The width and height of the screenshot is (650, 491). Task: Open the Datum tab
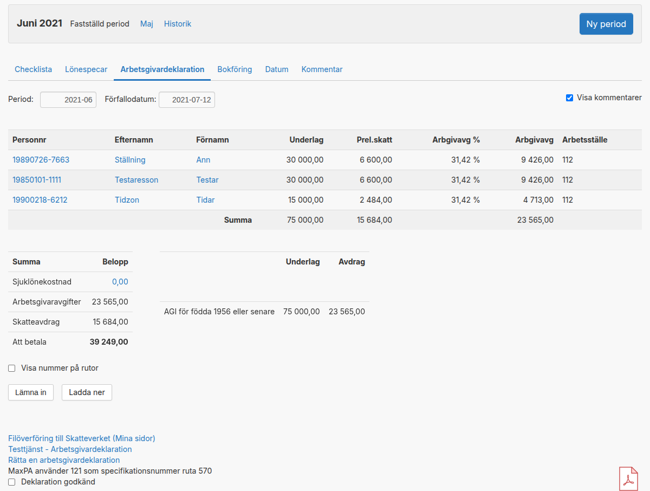click(x=277, y=69)
